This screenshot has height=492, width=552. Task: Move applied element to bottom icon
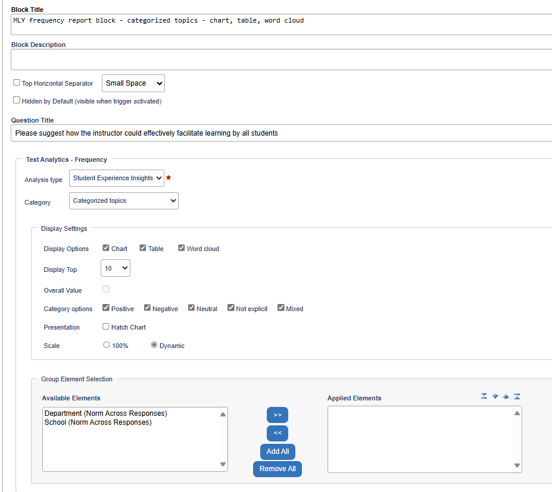(484, 396)
